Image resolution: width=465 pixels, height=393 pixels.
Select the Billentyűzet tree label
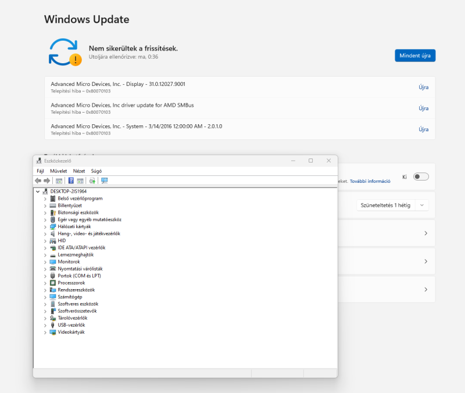(x=70, y=205)
